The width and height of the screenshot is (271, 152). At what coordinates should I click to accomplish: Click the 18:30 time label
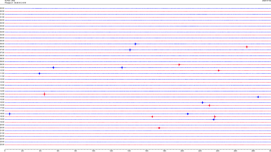coord(2,117)
